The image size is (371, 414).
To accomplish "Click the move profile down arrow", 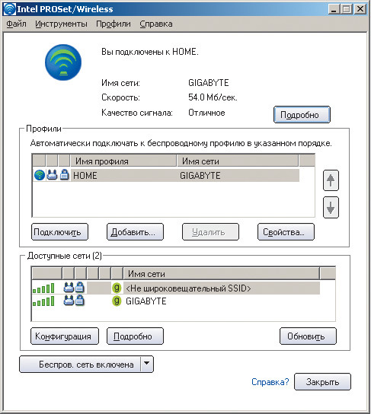I will tap(331, 208).
